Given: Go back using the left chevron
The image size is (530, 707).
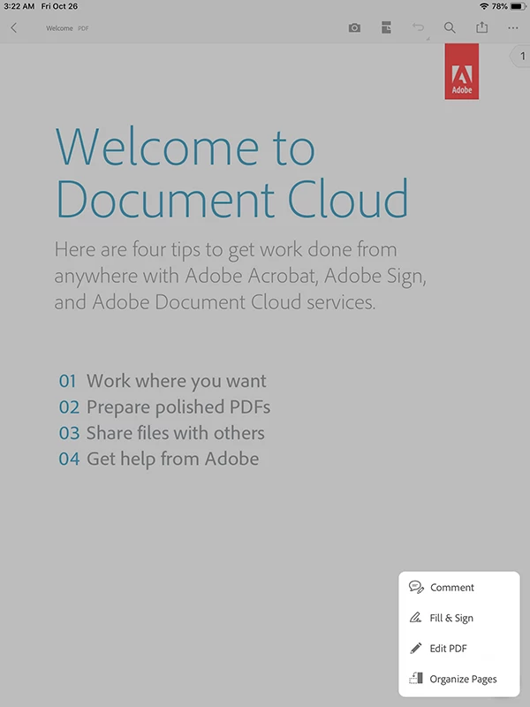Looking at the screenshot, I should pyautogui.click(x=14, y=28).
